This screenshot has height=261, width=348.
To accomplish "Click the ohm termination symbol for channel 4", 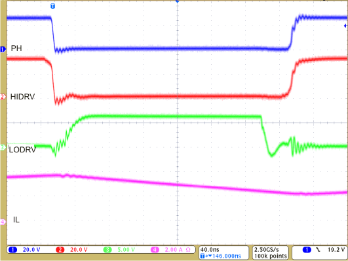I will tap(188, 250).
